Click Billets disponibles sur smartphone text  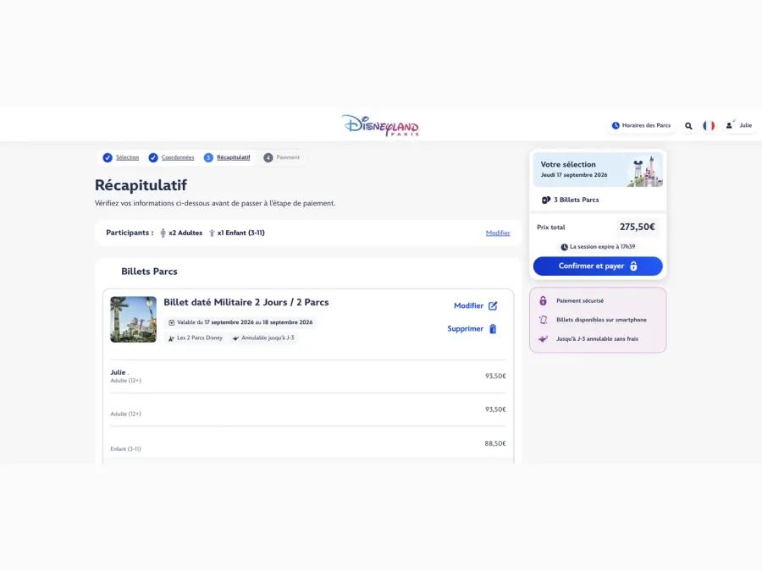pyautogui.click(x=601, y=320)
